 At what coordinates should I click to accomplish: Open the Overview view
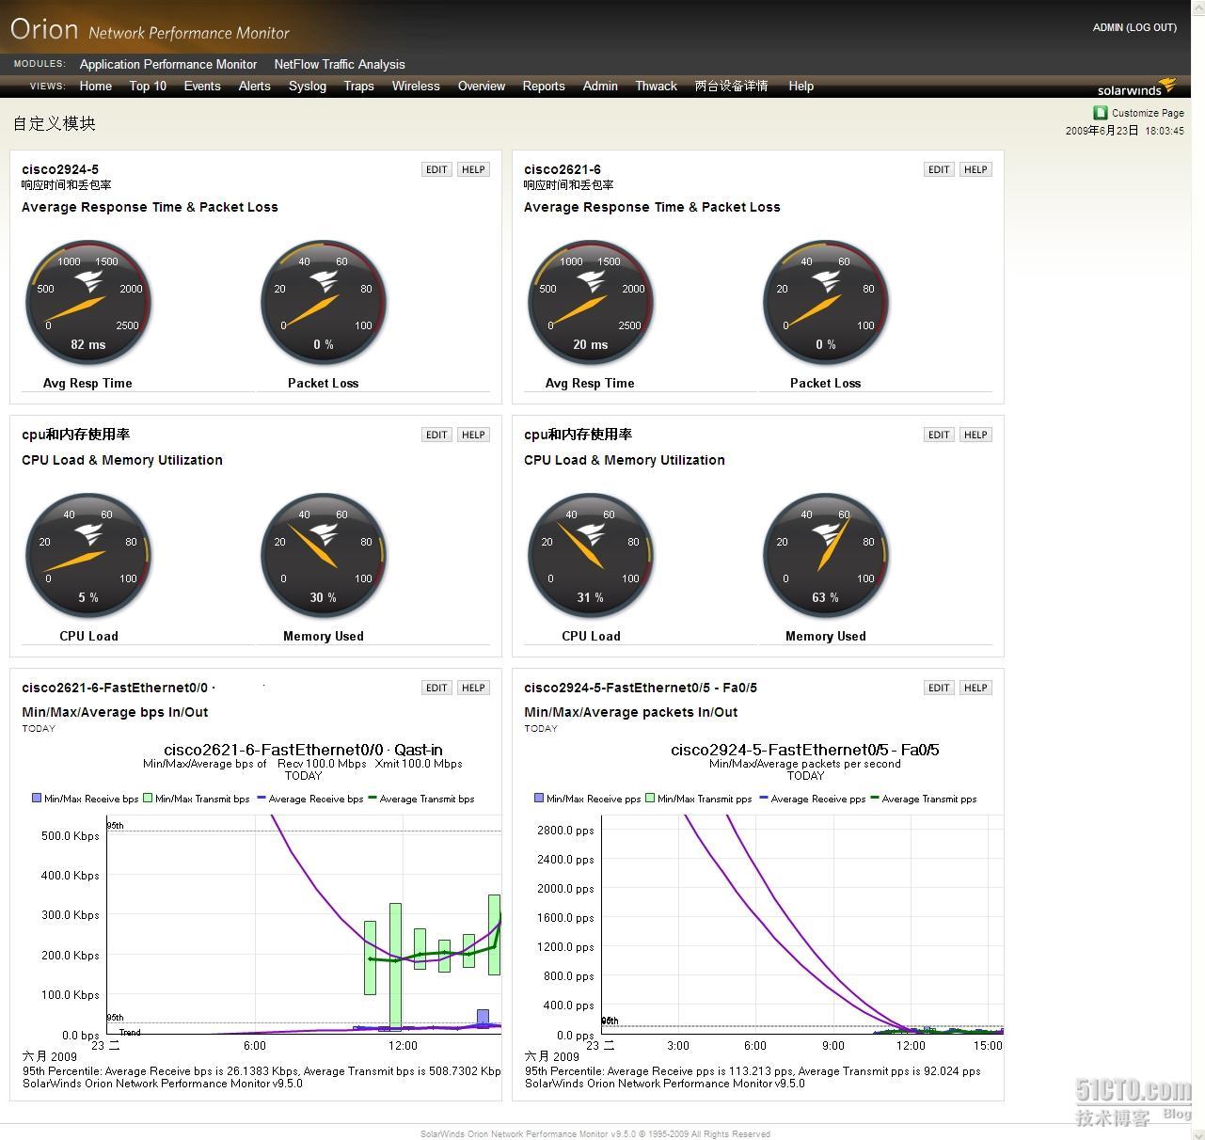coord(482,86)
